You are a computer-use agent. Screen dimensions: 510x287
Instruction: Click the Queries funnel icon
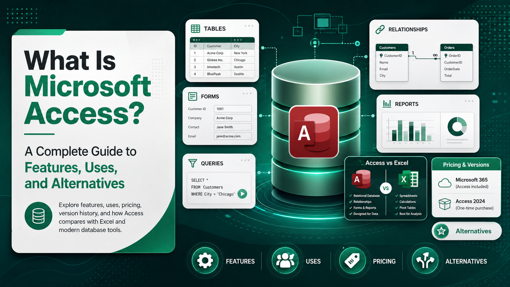[x=193, y=163]
